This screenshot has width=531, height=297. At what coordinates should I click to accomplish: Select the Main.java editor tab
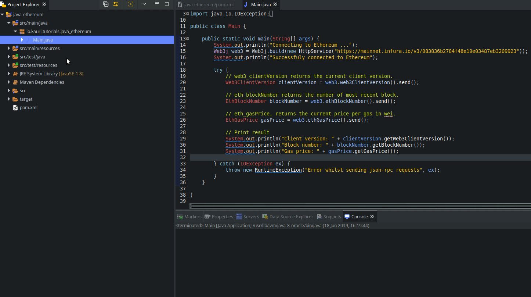click(x=261, y=5)
